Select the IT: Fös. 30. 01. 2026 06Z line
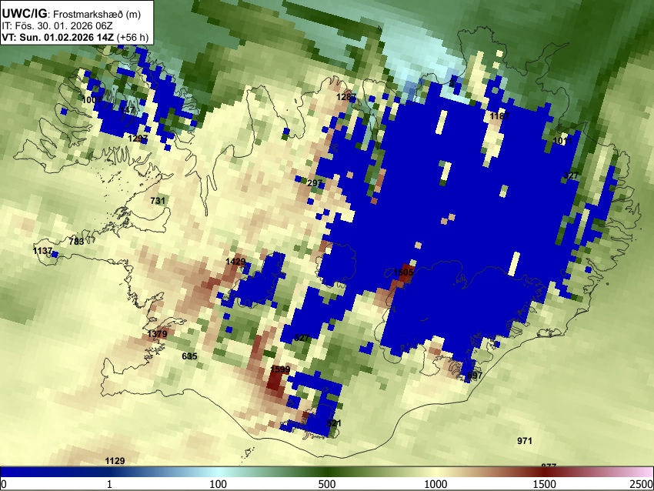The height and width of the screenshot is (491, 654). (x=57, y=26)
